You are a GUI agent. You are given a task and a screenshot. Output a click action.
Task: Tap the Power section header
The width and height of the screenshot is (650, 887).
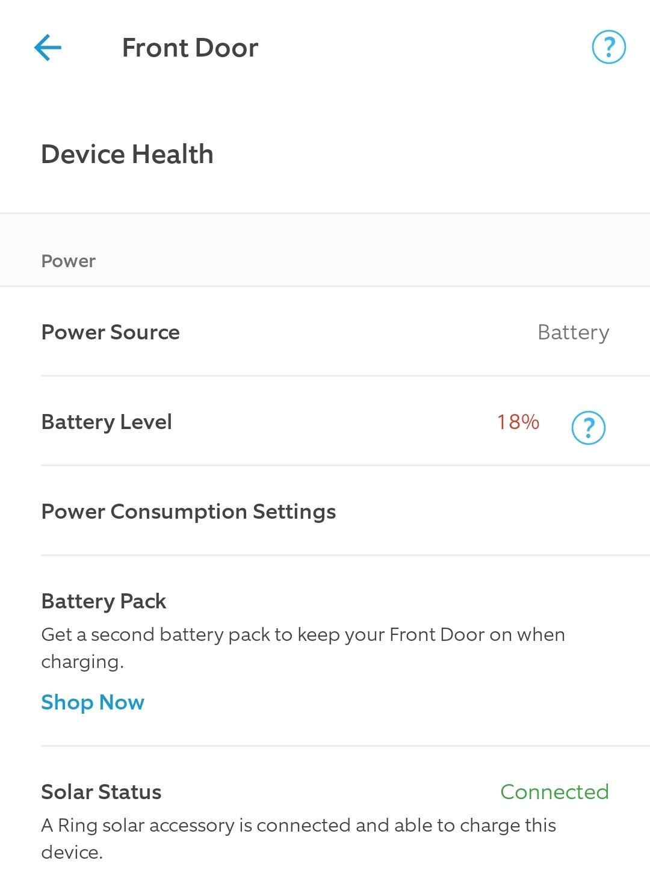click(68, 261)
